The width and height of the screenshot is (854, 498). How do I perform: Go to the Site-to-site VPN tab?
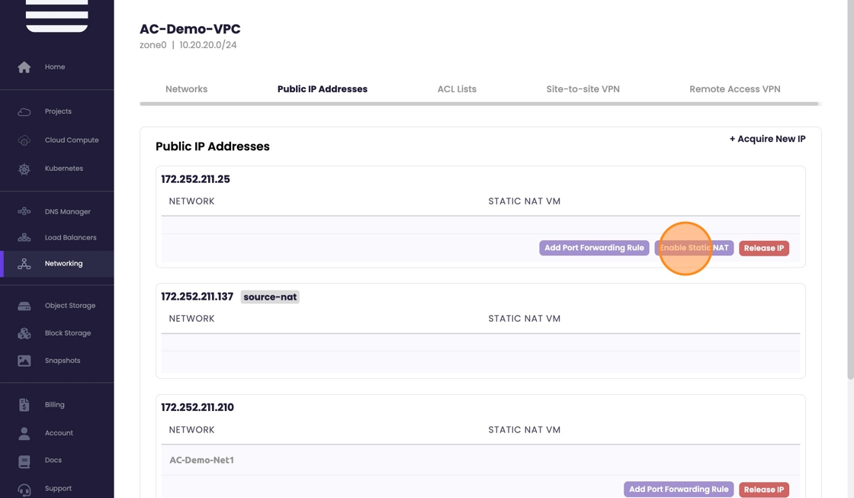pos(583,89)
